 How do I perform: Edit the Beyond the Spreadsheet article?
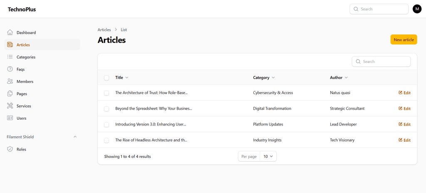click(x=404, y=109)
